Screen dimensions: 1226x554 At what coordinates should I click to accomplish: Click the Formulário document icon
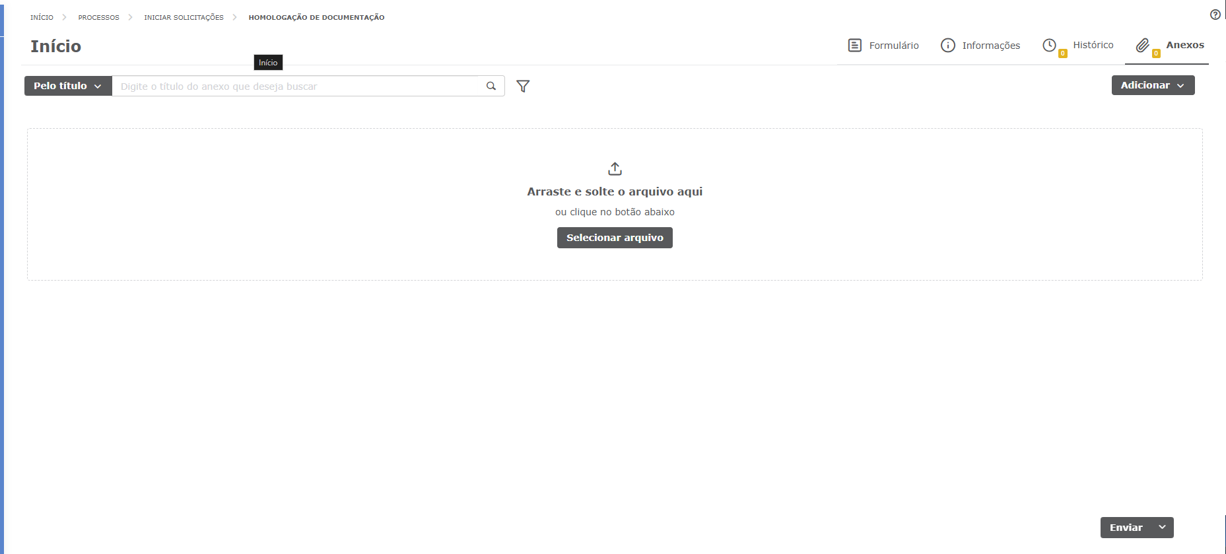854,45
